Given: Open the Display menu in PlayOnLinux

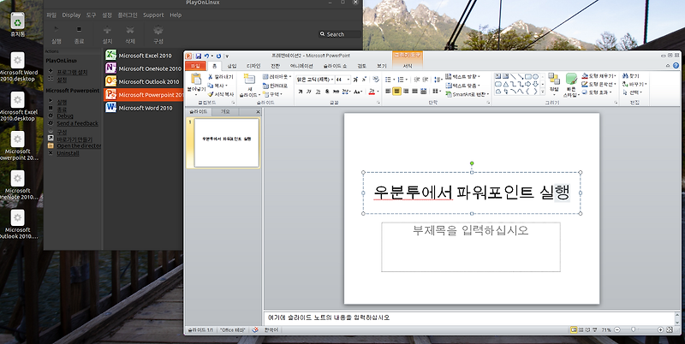Looking at the screenshot, I should click(71, 15).
